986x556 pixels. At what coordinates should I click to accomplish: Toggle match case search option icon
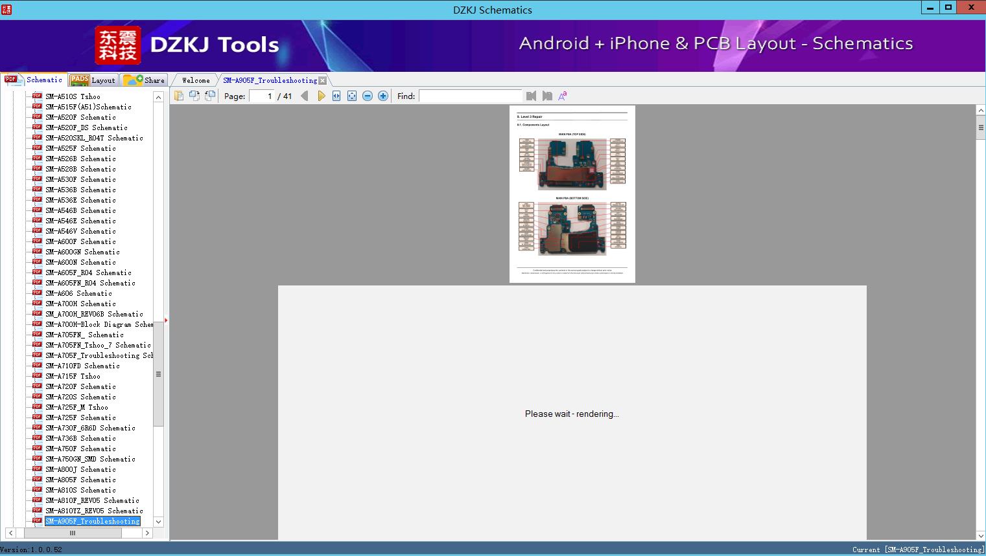click(x=563, y=96)
